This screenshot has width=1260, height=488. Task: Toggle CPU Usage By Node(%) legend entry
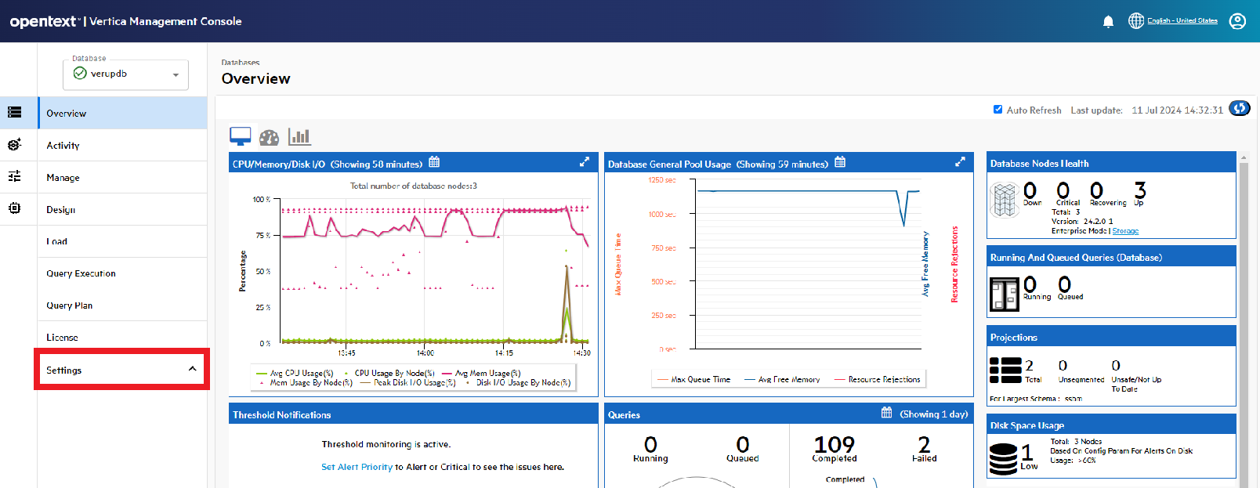389,374
